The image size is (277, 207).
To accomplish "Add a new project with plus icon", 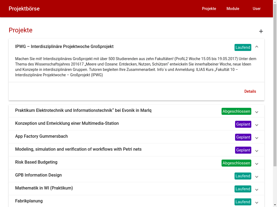I will coord(261,31).
